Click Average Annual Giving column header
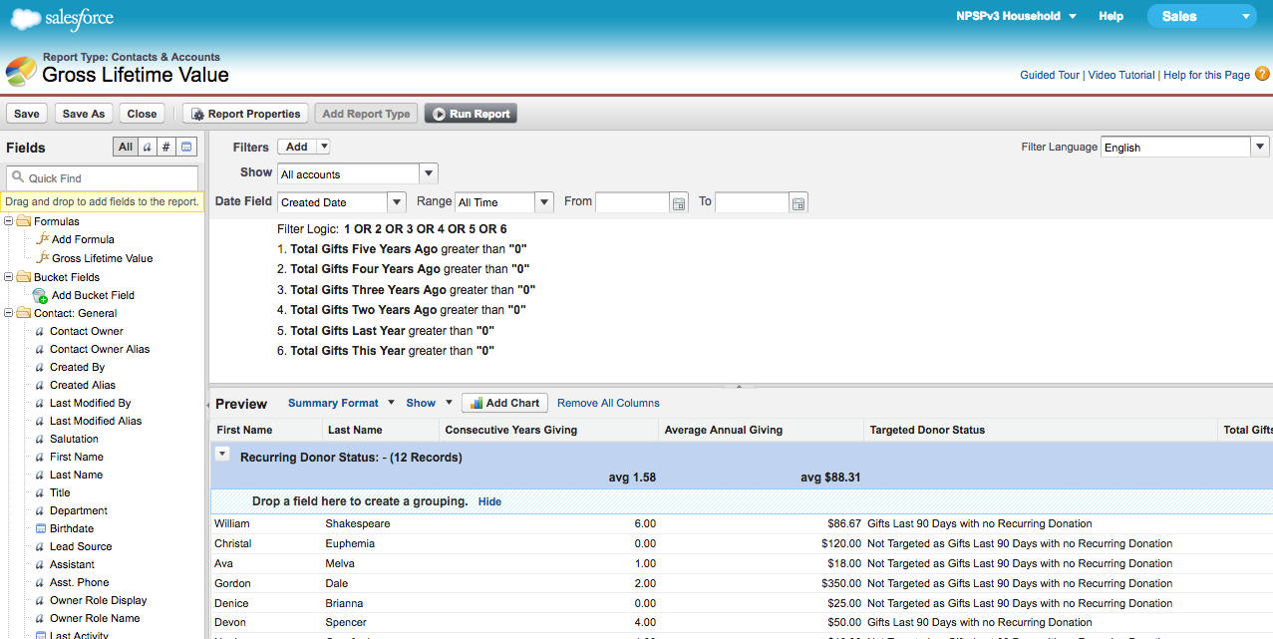The image size is (1273, 639). [x=761, y=430]
